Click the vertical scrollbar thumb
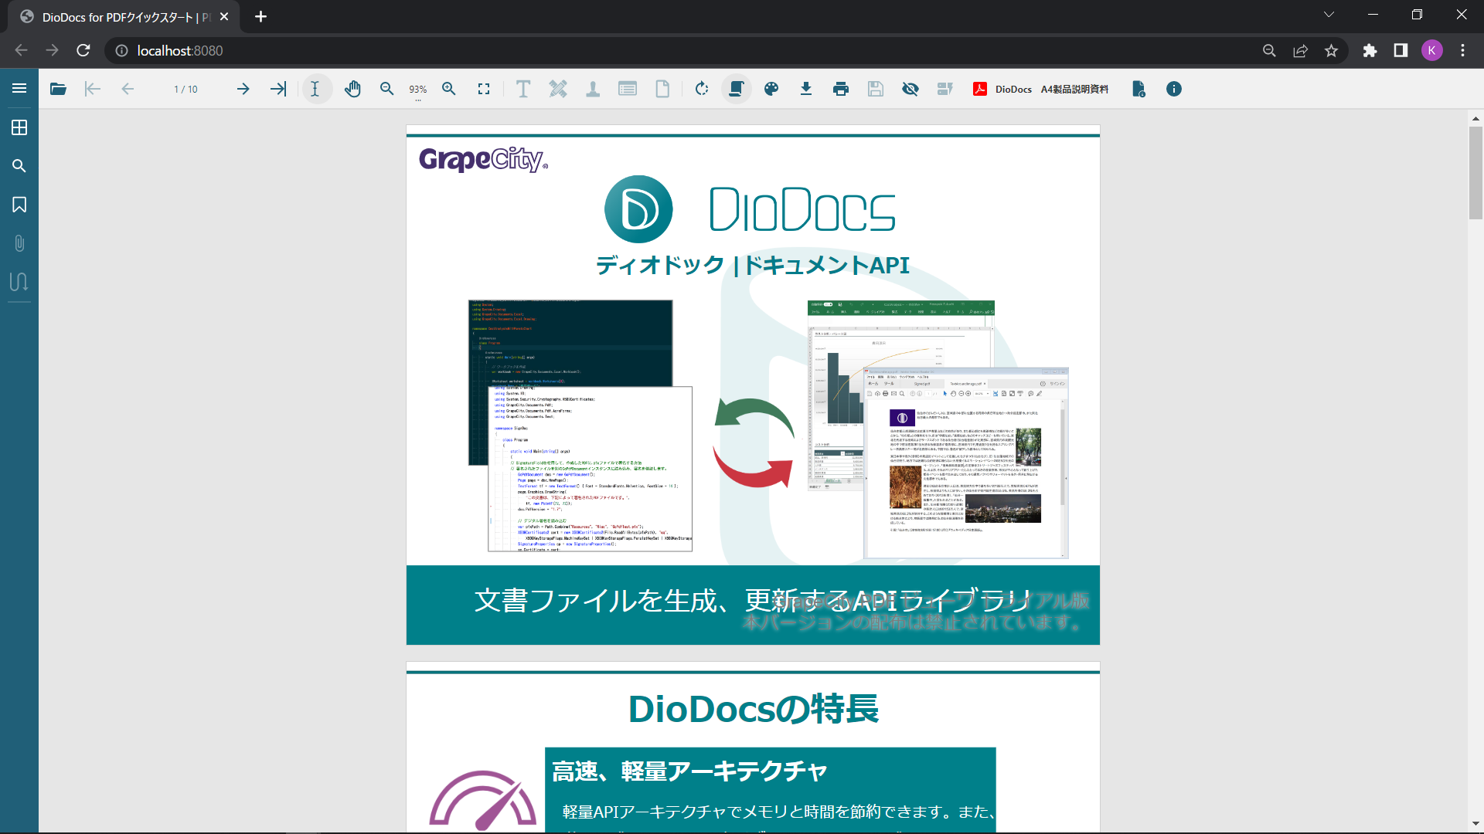Image resolution: width=1484 pixels, height=834 pixels. coord(1475,173)
